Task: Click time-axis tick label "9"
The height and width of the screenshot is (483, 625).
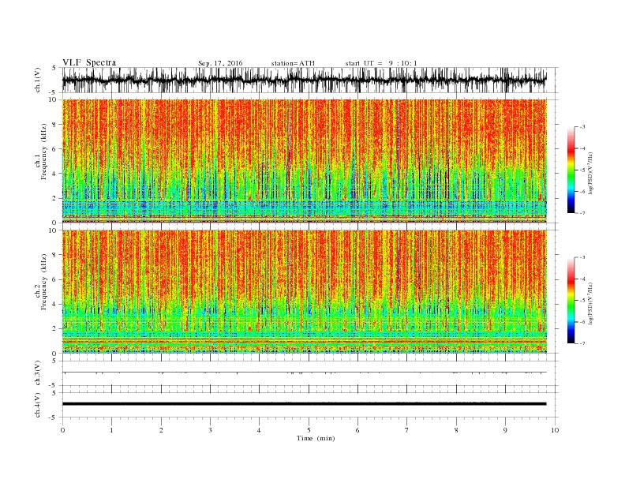Action: pos(505,430)
